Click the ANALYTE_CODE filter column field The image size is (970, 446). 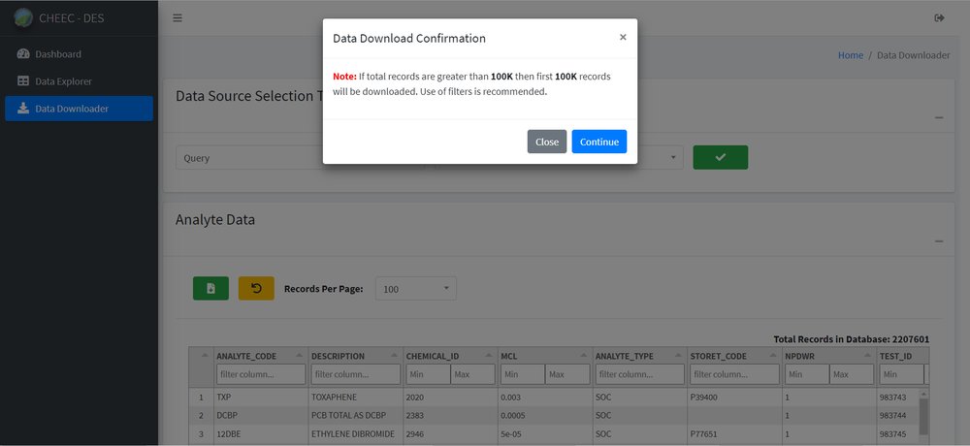pos(259,374)
